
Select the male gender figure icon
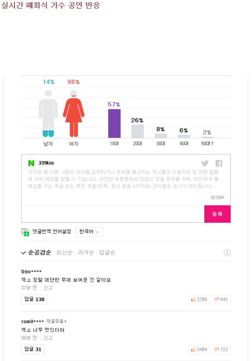[48, 113]
